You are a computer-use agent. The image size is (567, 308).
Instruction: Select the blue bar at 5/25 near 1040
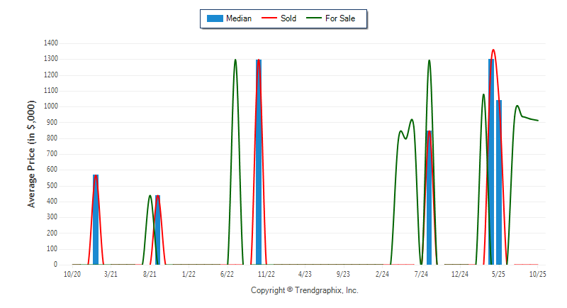(x=499, y=185)
